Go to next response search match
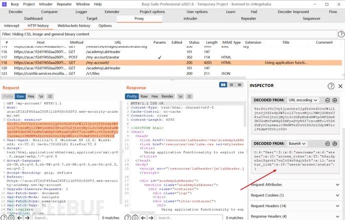 pyautogui.click(x=150, y=218)
